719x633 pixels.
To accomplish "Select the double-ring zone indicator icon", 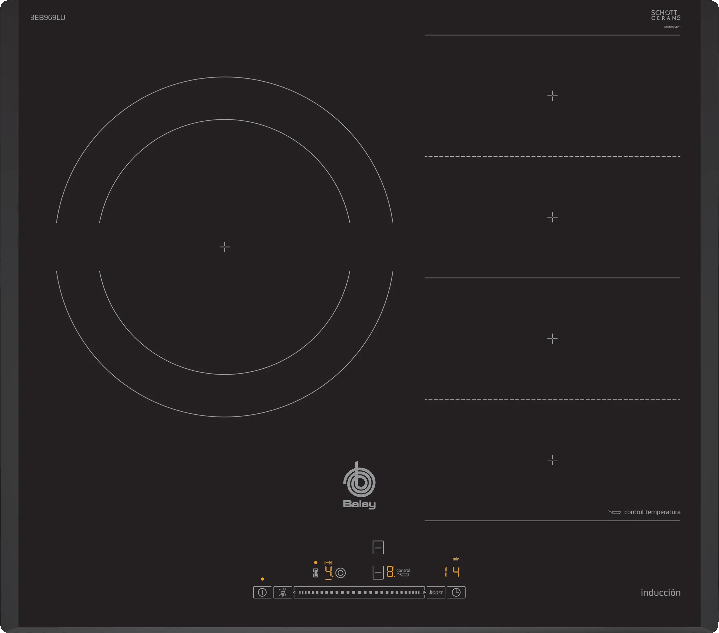I will click(340, 573).
